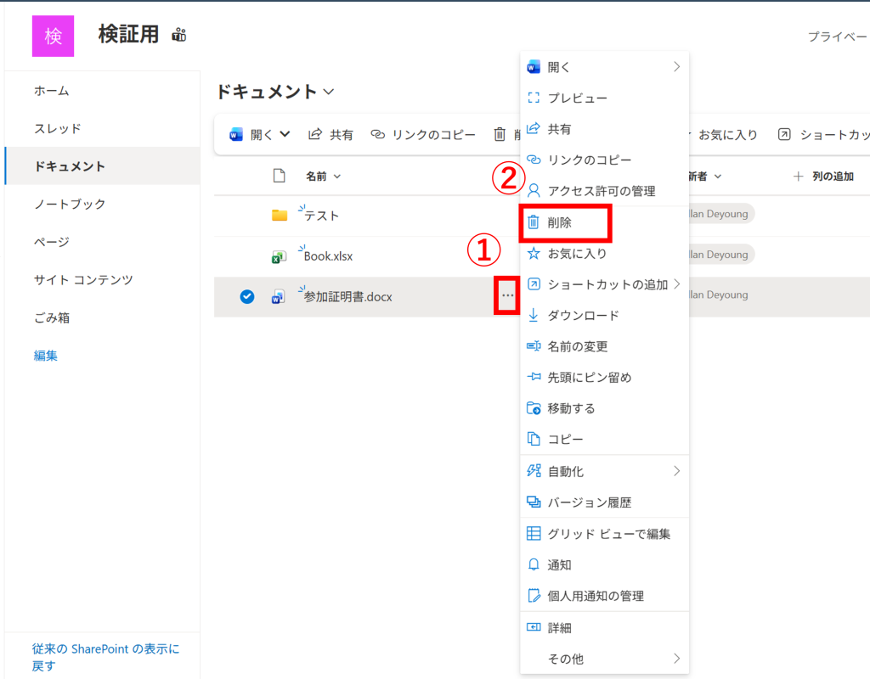
Task: Click the Excel icon of Book.xlsx
Action: point(279,256)
